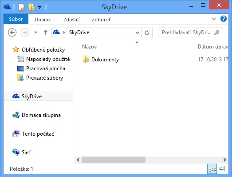Open the recent locations dropdown arrow
232x177 pixels.
pyautogui.click(x=35, y=32)
